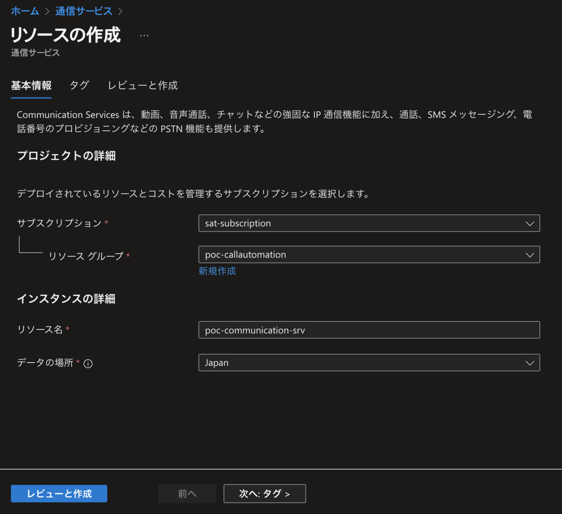Click the サブスクリプション field label
The width and height of the screenshot is (562, 514).
[59, 223]
